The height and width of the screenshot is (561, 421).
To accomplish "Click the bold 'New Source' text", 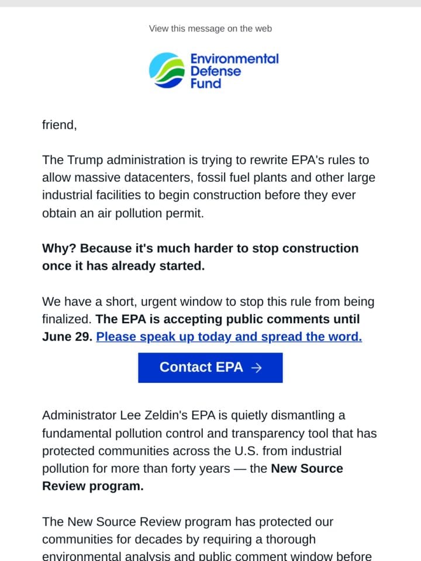I will tap(307, 468).
